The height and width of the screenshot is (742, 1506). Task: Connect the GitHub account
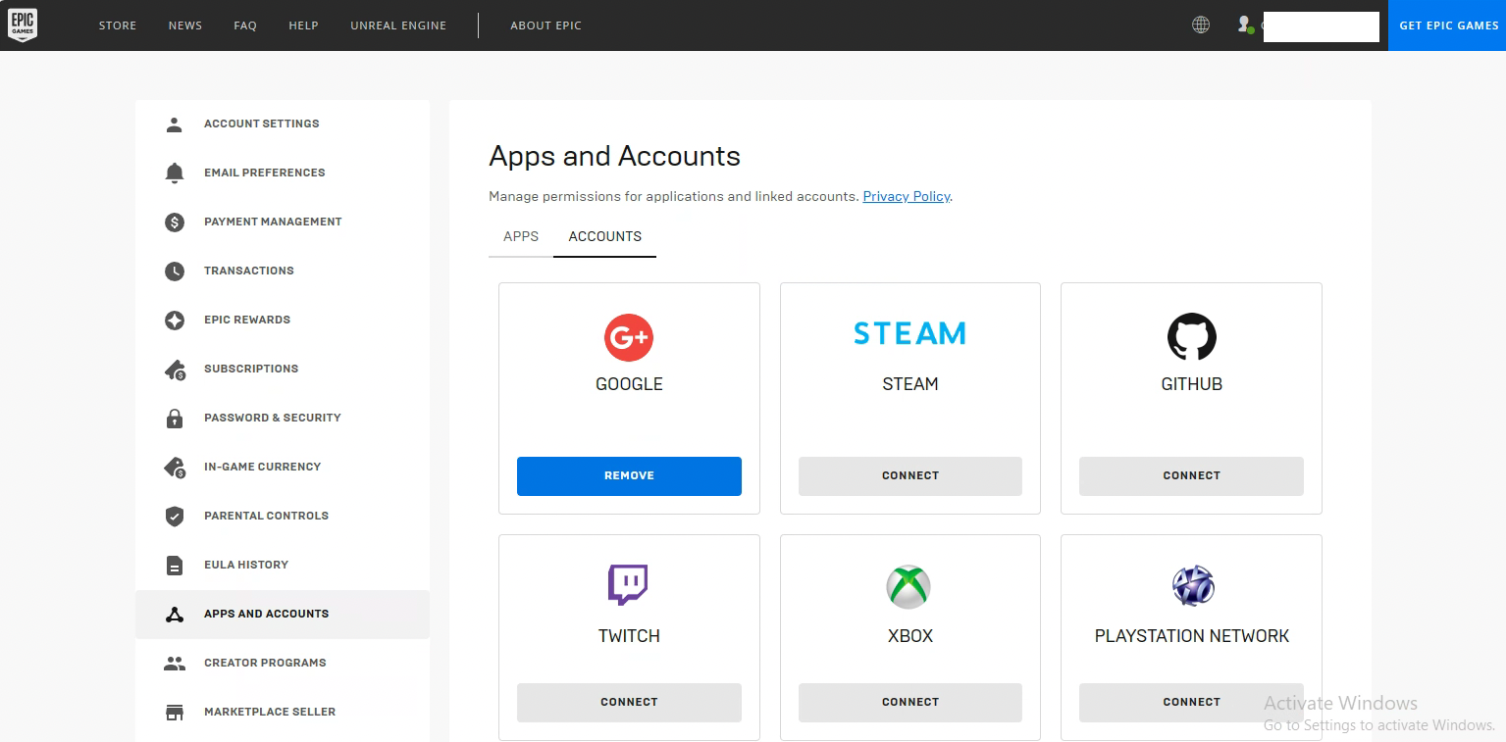tap(1191, 475)
